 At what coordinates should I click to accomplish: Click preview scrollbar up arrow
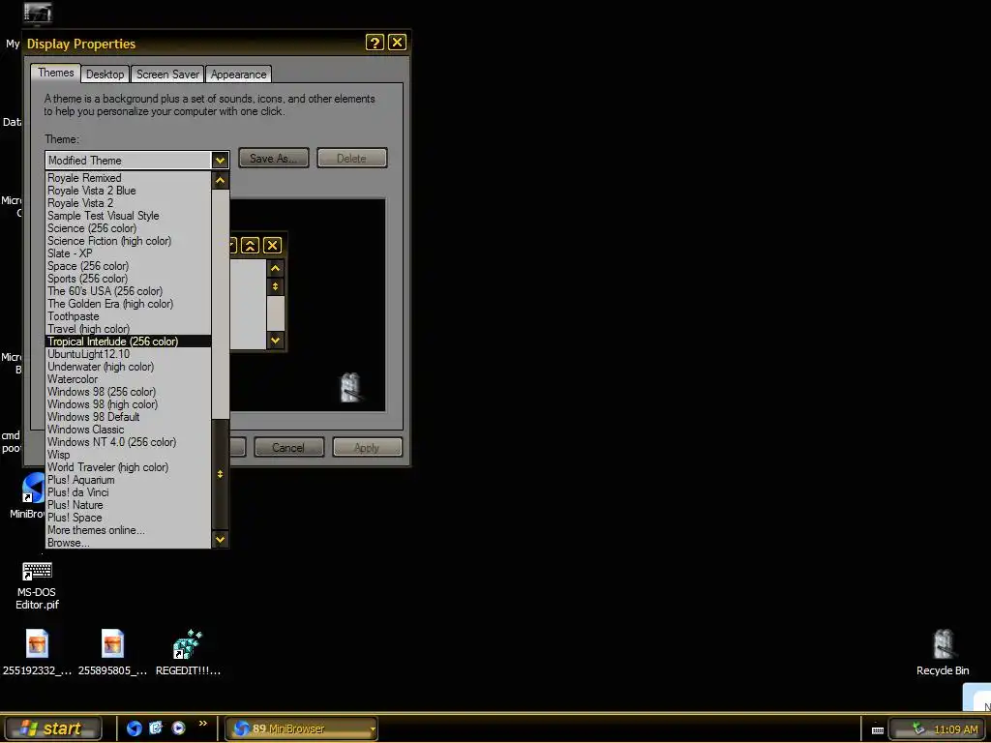click(x=275, y=268)
